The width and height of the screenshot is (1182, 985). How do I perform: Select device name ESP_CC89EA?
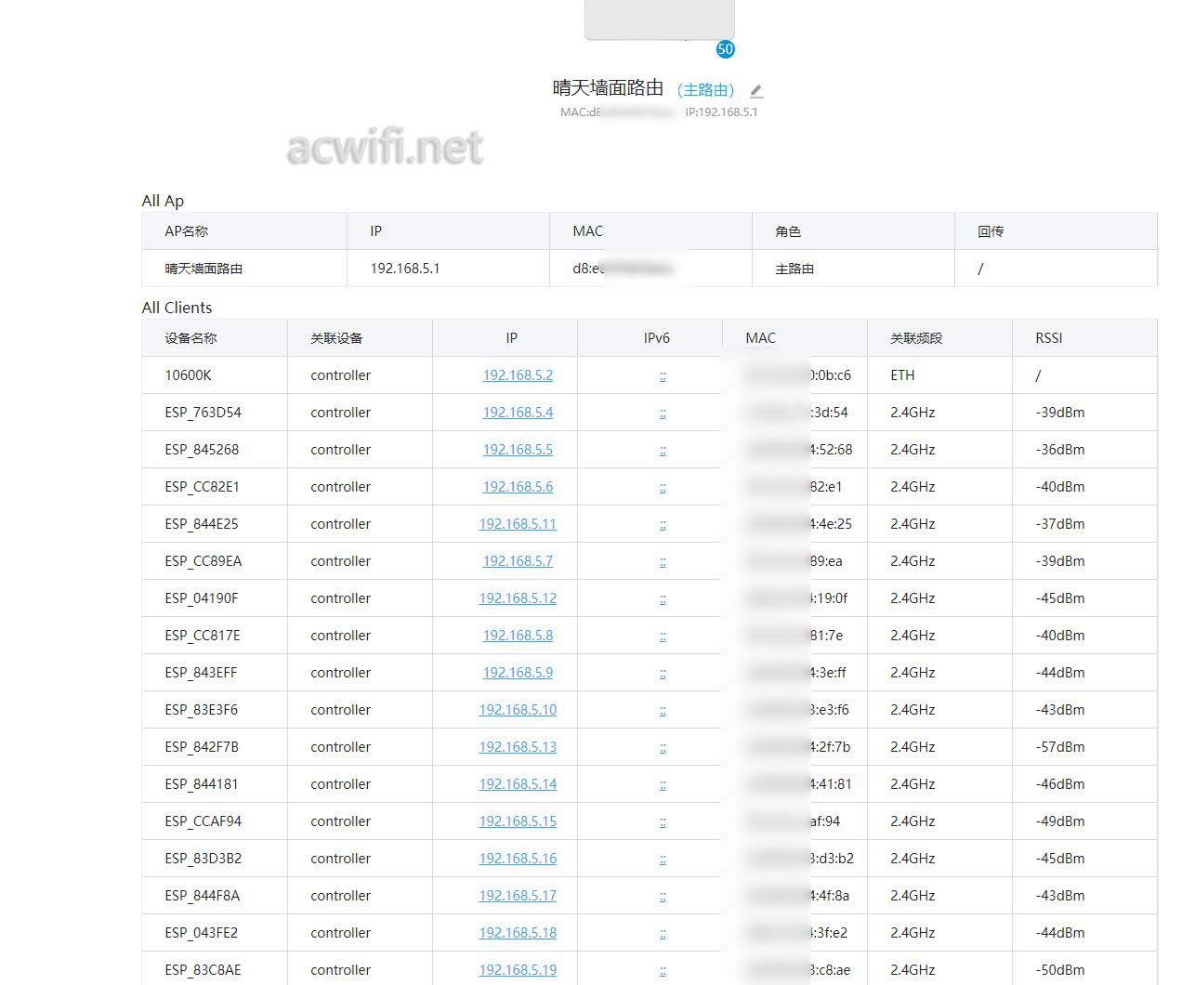pos(203,561)
